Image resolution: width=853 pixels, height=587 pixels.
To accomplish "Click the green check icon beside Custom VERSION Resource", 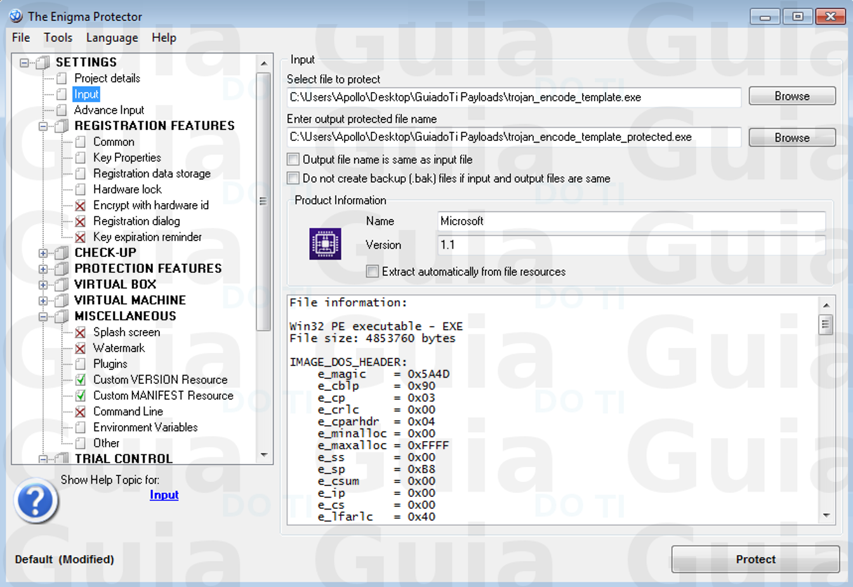I will tap(81, 380).
